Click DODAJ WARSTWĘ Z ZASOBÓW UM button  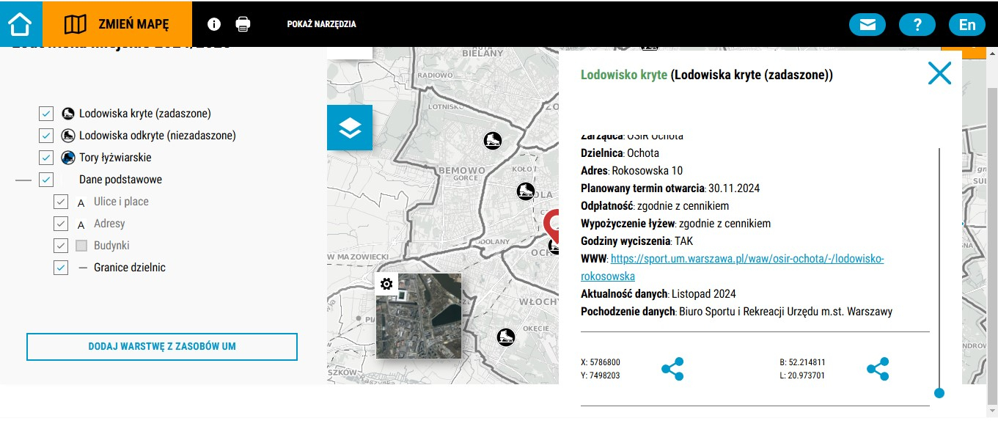(162, 347)
